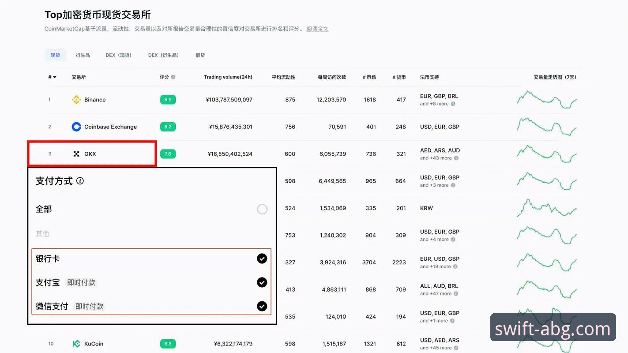Open Coinbase Exchange 7-day volume chart
Viewport: 628px width, 353px height.
coord(547,127)
